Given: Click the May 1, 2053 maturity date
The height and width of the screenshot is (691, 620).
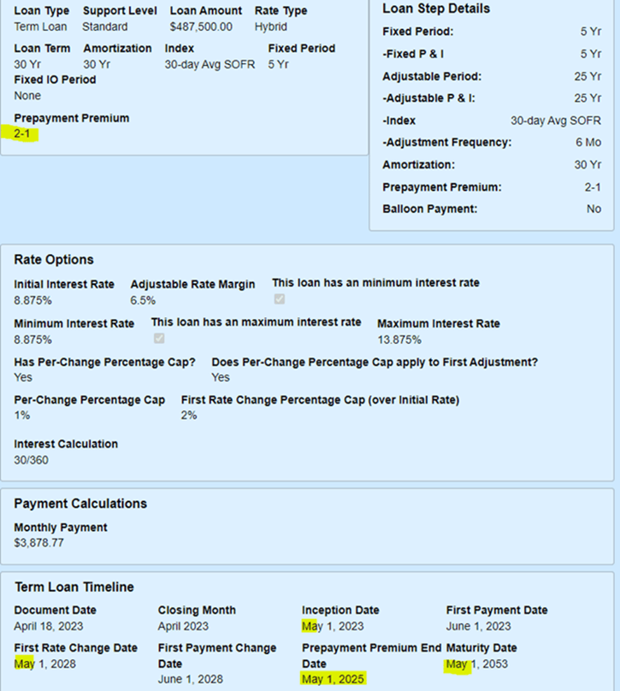Looking at the screenshot, I should tap(477, 664).
